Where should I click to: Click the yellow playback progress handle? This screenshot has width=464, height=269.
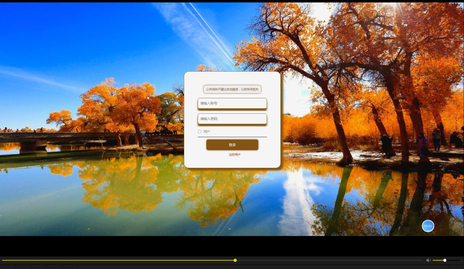pos(235,260)
